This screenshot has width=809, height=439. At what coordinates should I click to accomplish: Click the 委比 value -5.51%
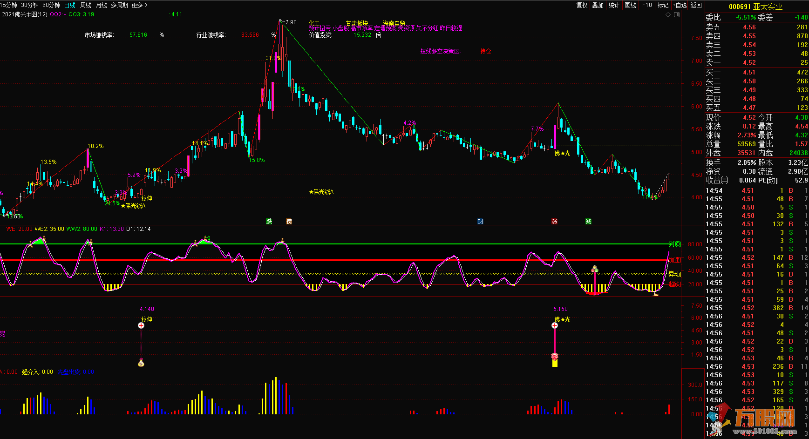pos(746,17)
